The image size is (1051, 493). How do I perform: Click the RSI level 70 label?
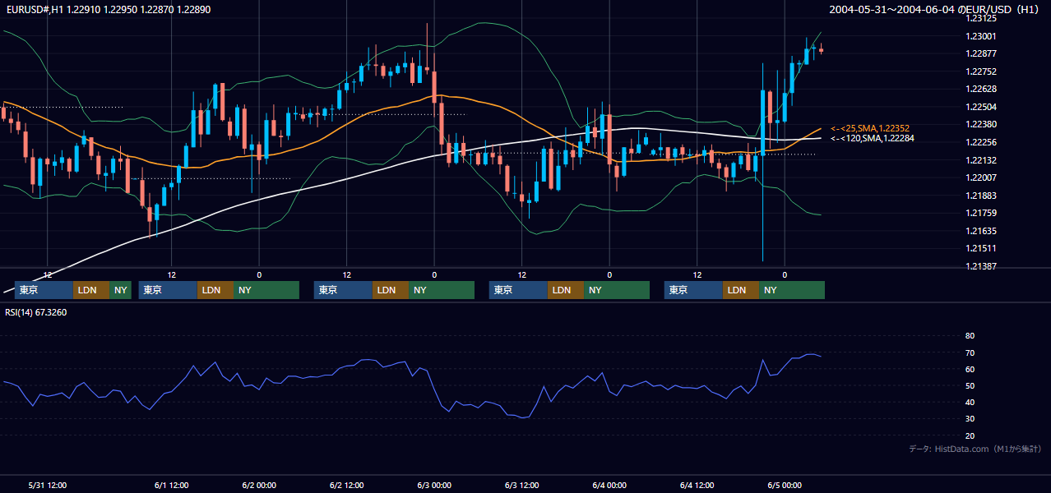[970, 352]
